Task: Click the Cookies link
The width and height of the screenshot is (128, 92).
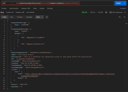Action: (x=123, y=8)
